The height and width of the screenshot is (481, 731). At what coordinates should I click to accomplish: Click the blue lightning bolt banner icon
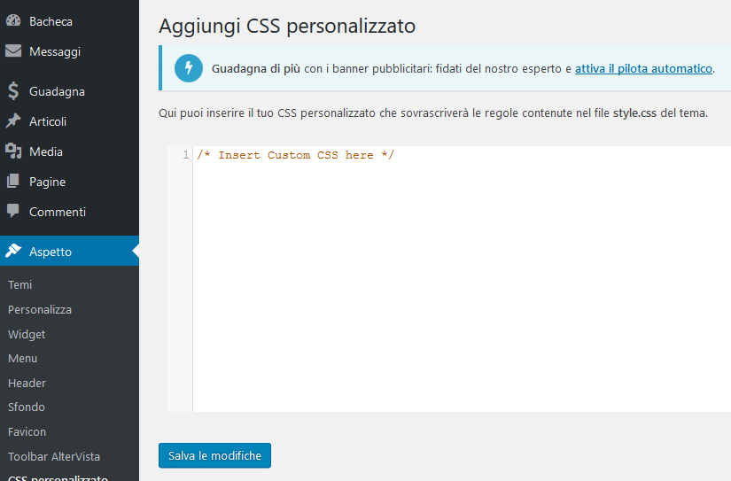pyautogui.click(x=189, y=68)
